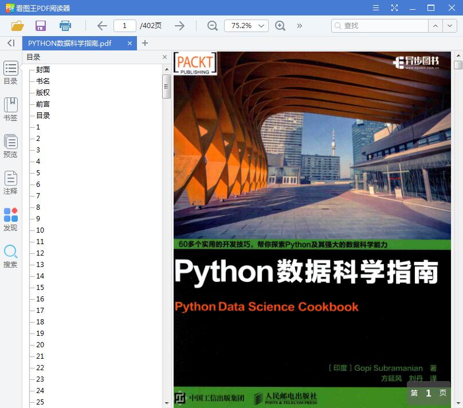This screenshot has width=463, height=408.
Task: Open the 书签 bookmarks sidebar icon
Action: coord(11,109)
